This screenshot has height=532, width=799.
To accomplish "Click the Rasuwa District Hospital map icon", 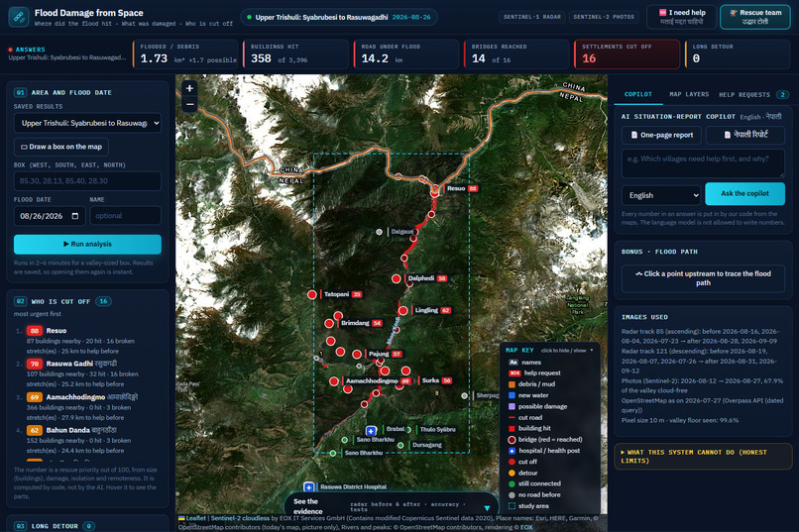I will (x=309, y=487).
